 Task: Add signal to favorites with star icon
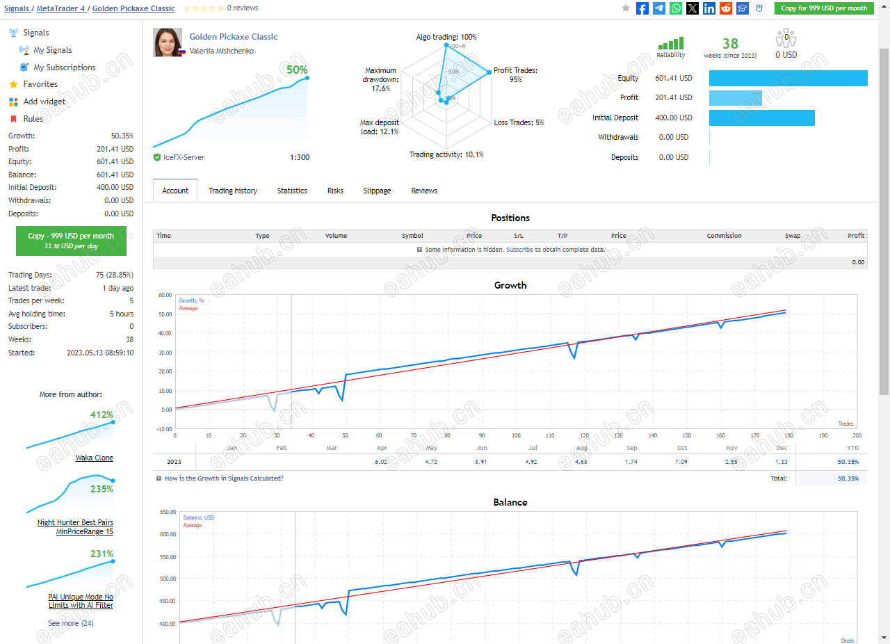point(626,8)
